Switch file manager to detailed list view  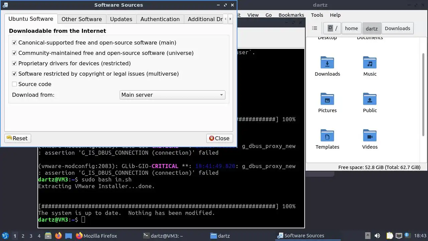pos(314,28)
